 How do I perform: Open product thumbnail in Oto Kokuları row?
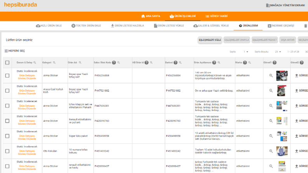tap(282, 151)
